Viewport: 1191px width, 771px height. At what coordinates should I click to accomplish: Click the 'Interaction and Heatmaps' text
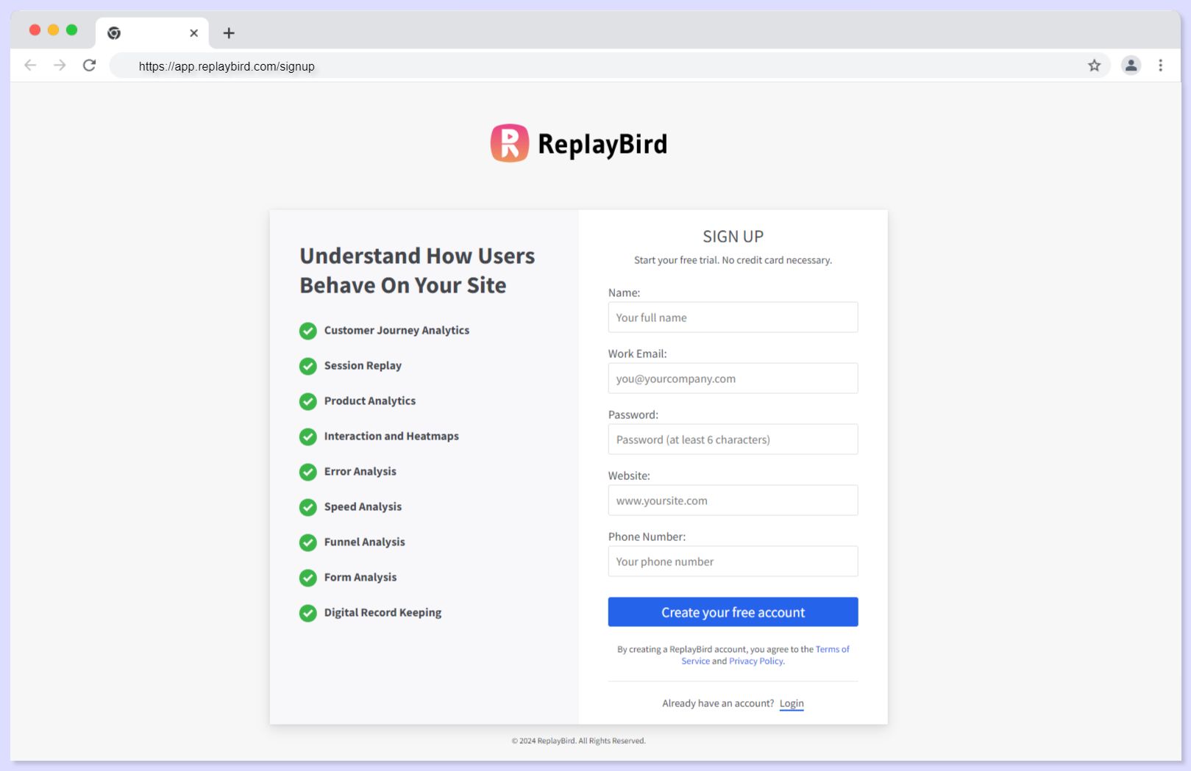coord(391,437)
